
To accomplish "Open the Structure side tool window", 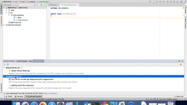I will point(1,21).
